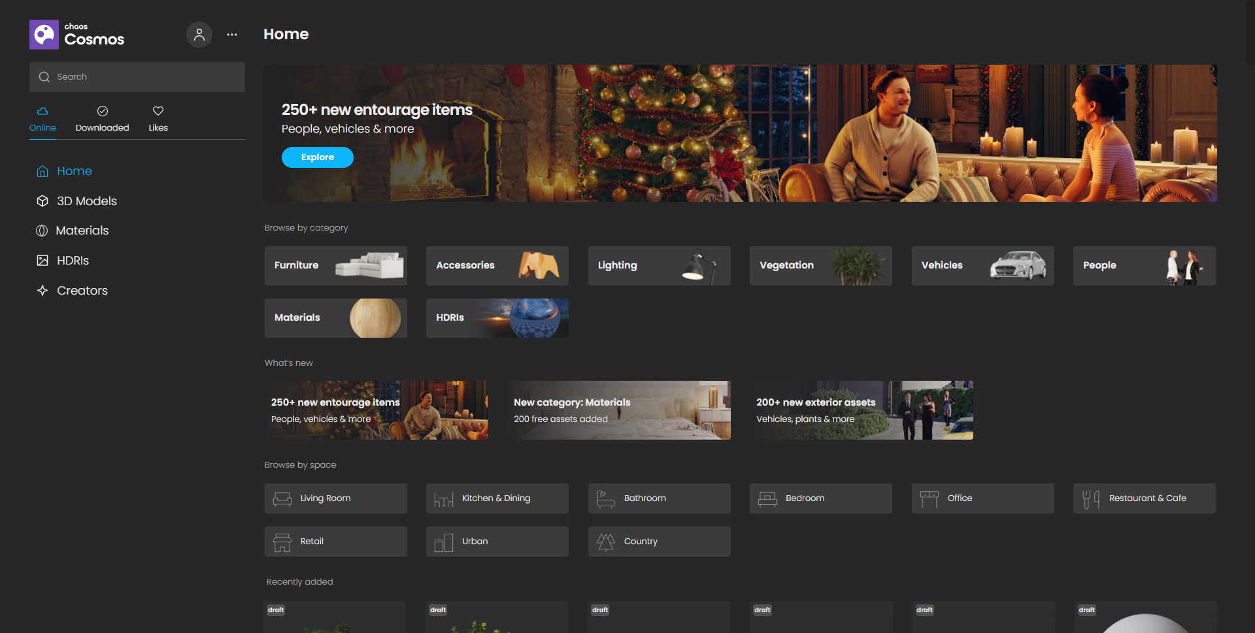Viewport: 1255px width, 633px height.
Task: Switch to the Downloaded tab
Action: [x=102, y=119]
